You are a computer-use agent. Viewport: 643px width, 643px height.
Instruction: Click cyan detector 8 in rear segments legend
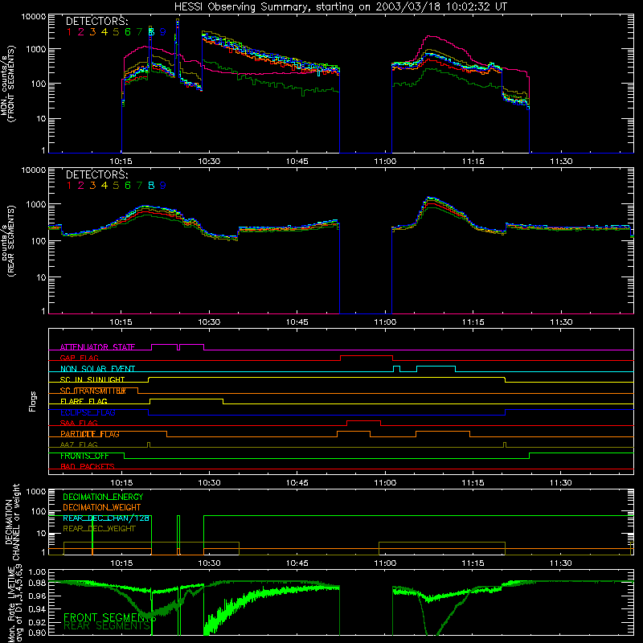[x=151, y=186]
